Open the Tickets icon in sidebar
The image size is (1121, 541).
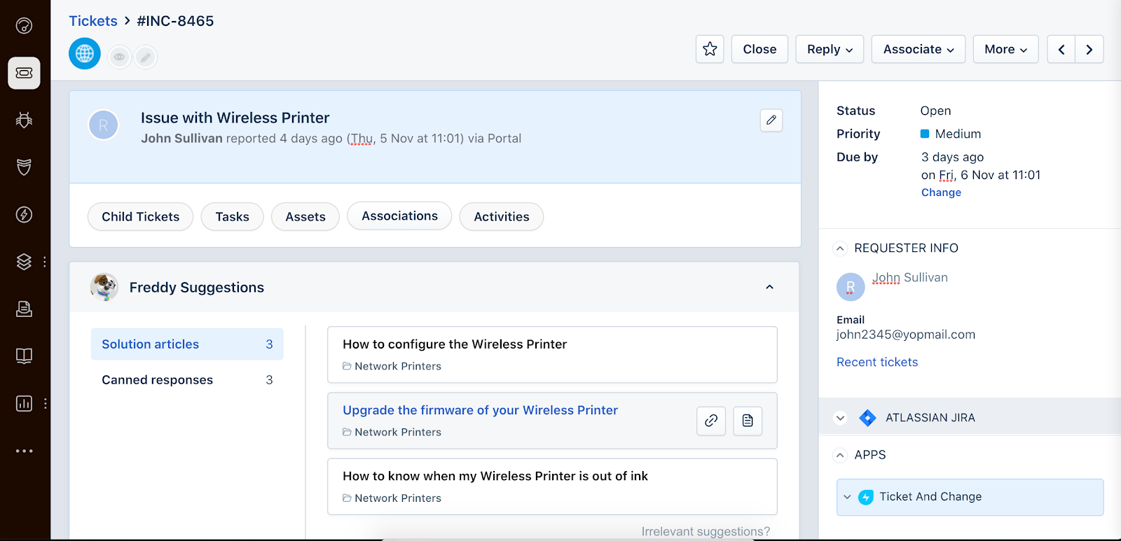(x=24, y=73)
